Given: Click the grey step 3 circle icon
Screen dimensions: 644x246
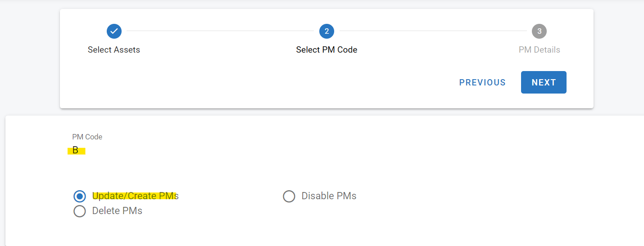Looking at the screenshot, I should [539, 31].
